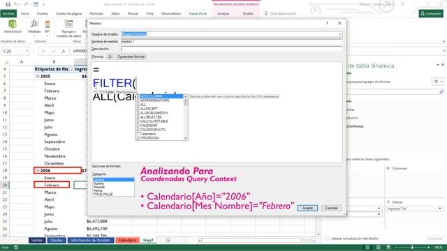
Task: Open the Analizar ribbon tab
Action: pos(223,13)
